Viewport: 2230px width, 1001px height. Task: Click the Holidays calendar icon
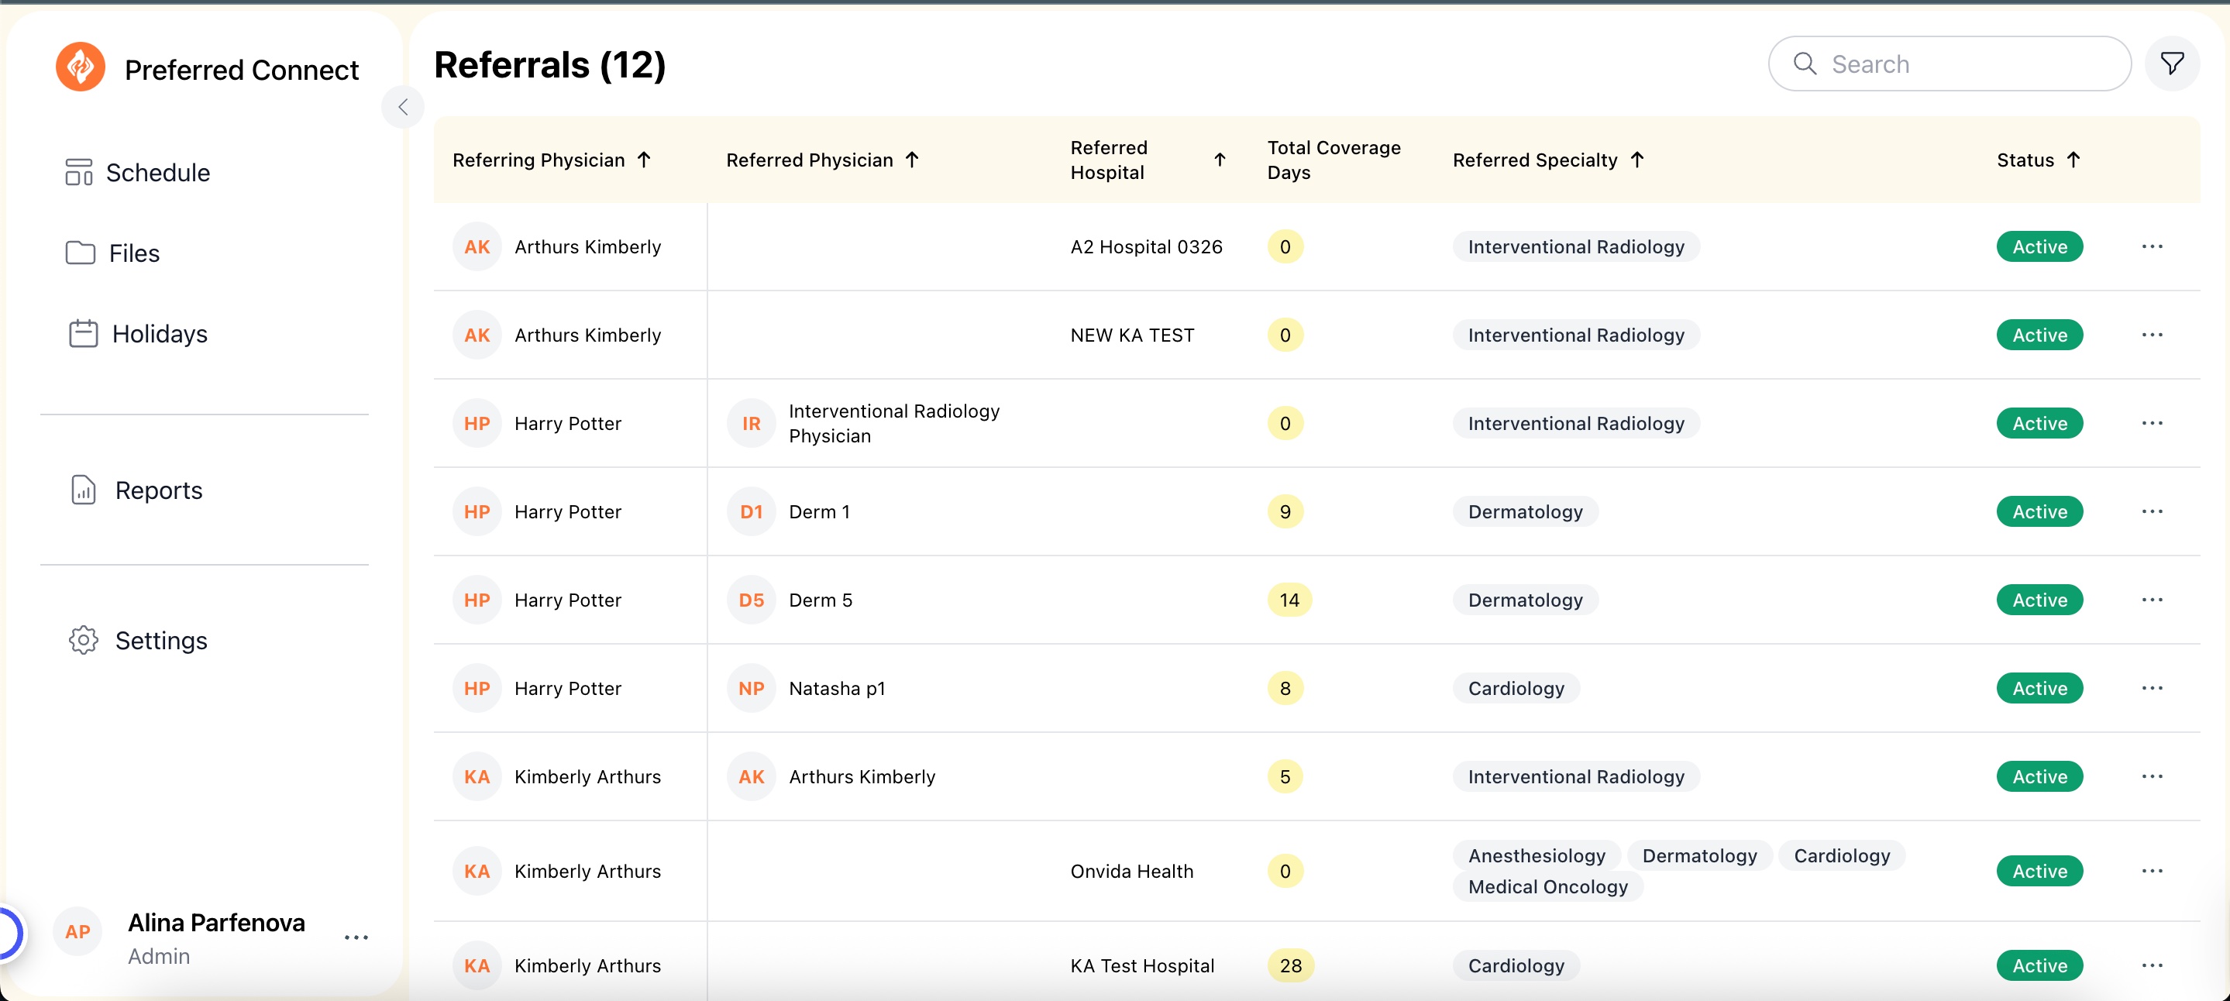point(83,333)
